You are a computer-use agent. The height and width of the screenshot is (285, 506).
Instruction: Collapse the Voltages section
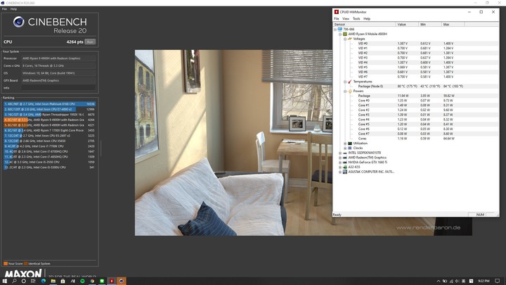coord(345,39)
